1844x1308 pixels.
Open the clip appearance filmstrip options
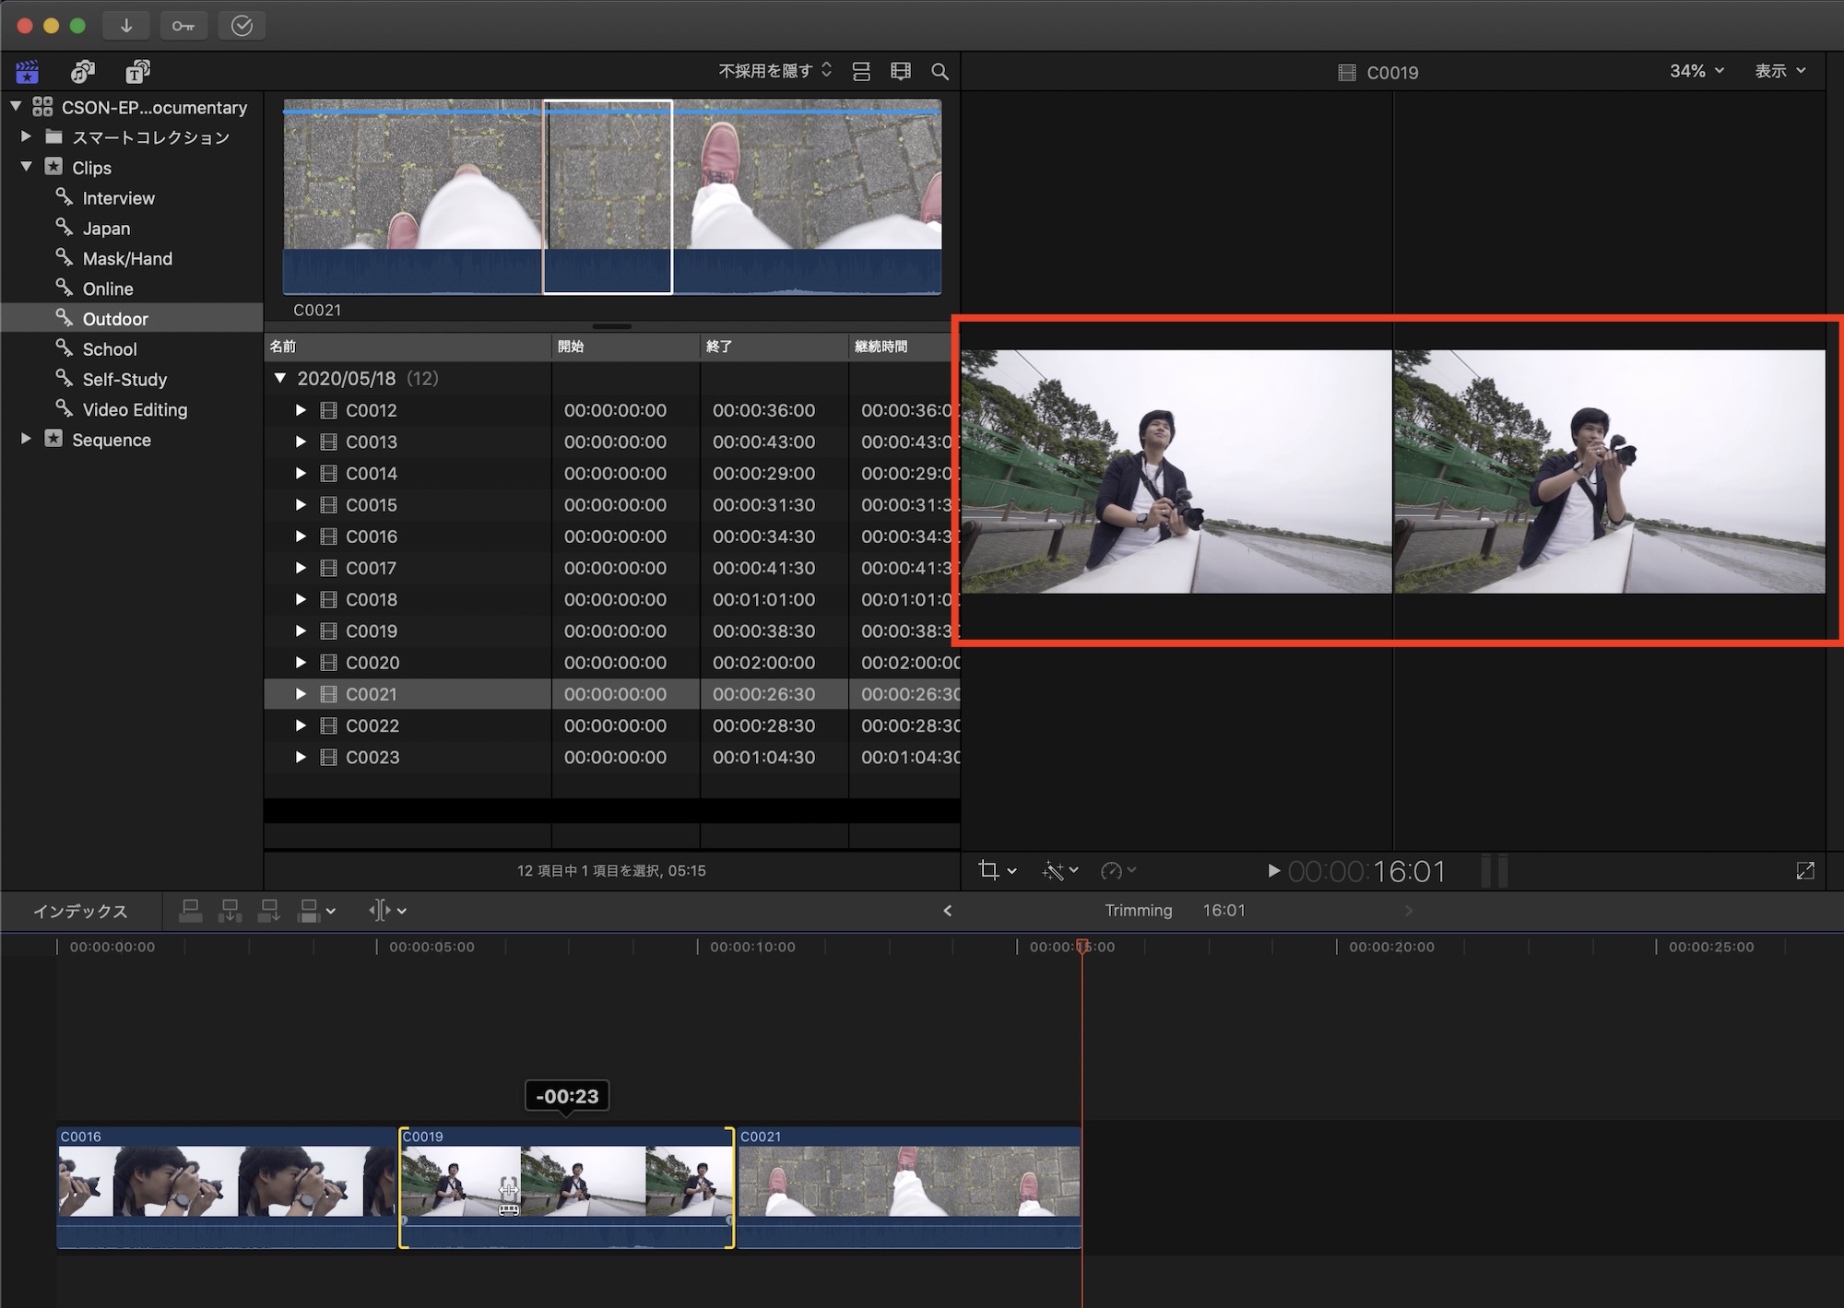pos(901,71)
